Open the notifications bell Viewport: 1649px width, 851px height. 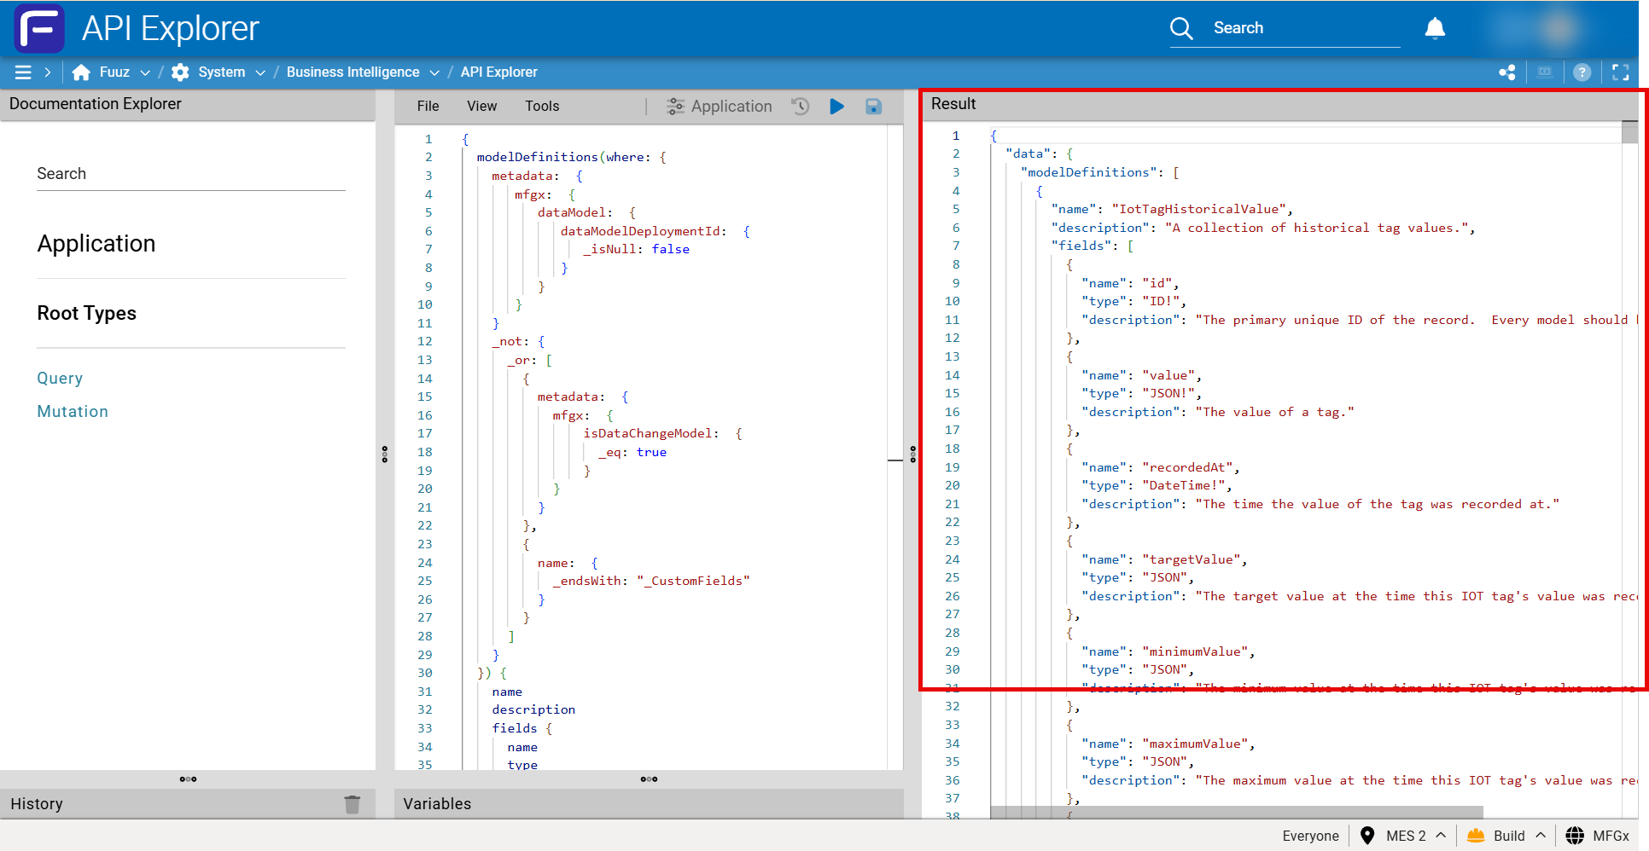pos(1435,28)
